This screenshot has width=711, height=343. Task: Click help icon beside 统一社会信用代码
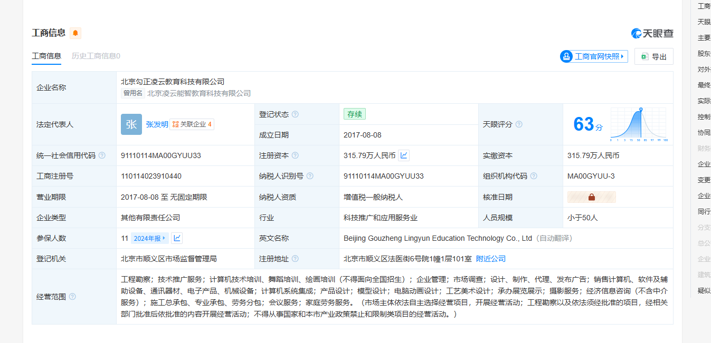[102, 155]
